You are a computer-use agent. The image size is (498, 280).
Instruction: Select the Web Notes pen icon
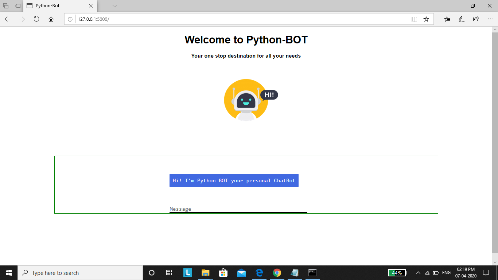point(462,19)
